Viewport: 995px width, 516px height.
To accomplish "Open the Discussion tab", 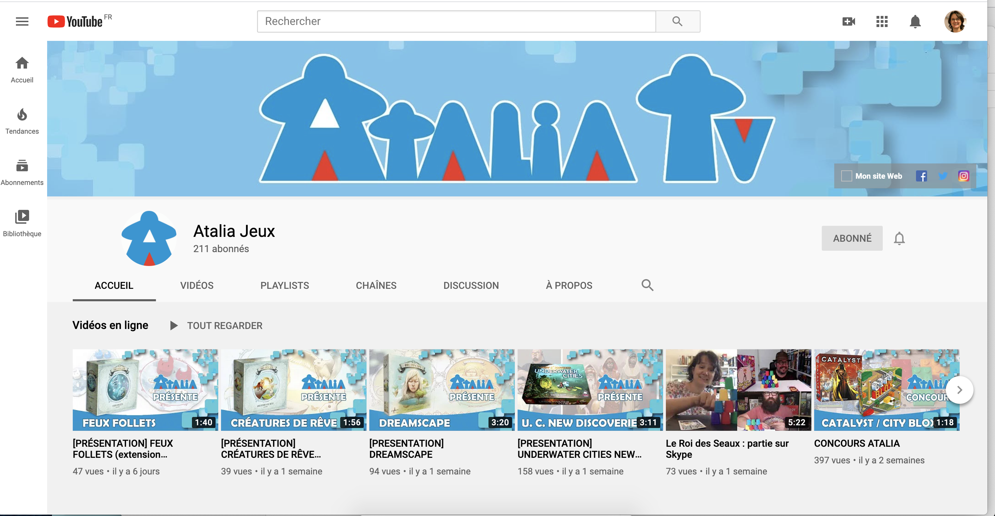I will [471, 285].
